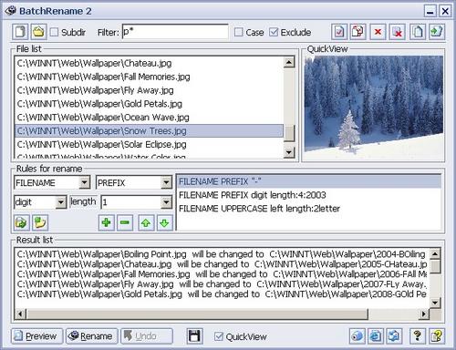
Task: Click the mail icon at bottom right
Action: coord(394,336)
